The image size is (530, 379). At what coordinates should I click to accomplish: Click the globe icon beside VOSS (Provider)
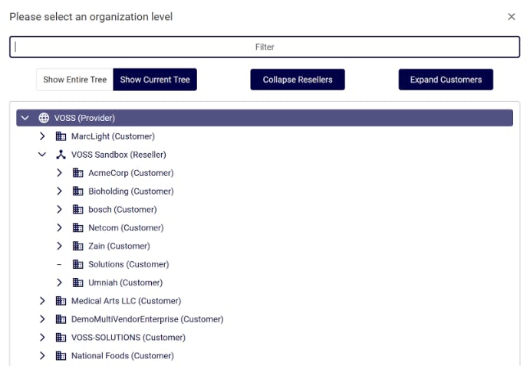pyautogui.click(x=44, y=118)
